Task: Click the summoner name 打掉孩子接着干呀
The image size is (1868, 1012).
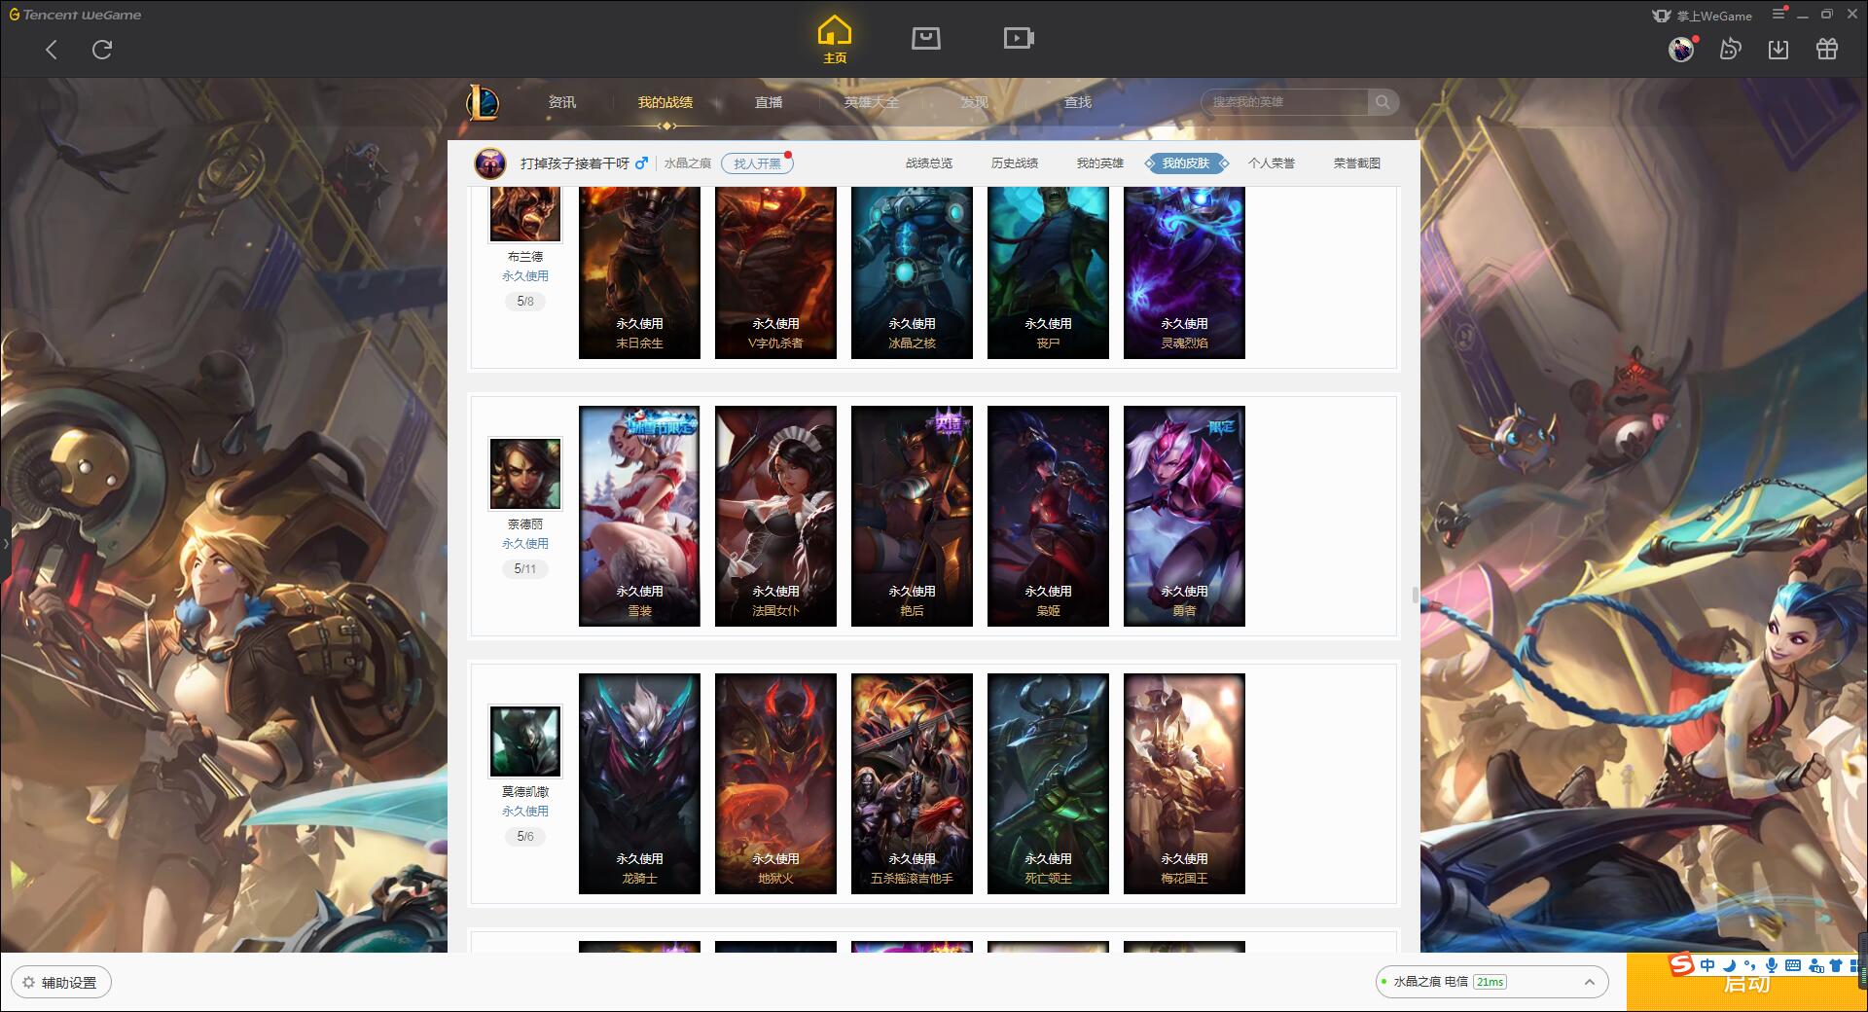Action: [574, 163]
